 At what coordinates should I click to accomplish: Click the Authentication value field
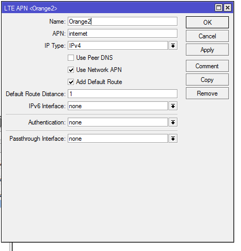click(118, 122)
